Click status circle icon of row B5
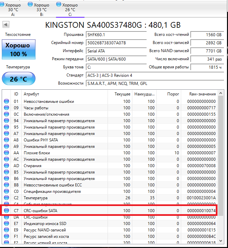The width and height of the screenshot is (228, 248). [6, 172]
